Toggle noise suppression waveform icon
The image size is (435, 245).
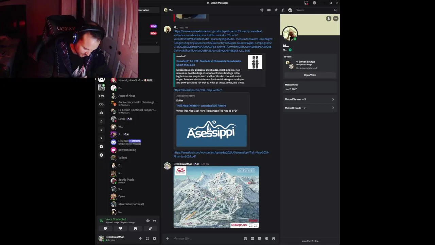(148, 221)
